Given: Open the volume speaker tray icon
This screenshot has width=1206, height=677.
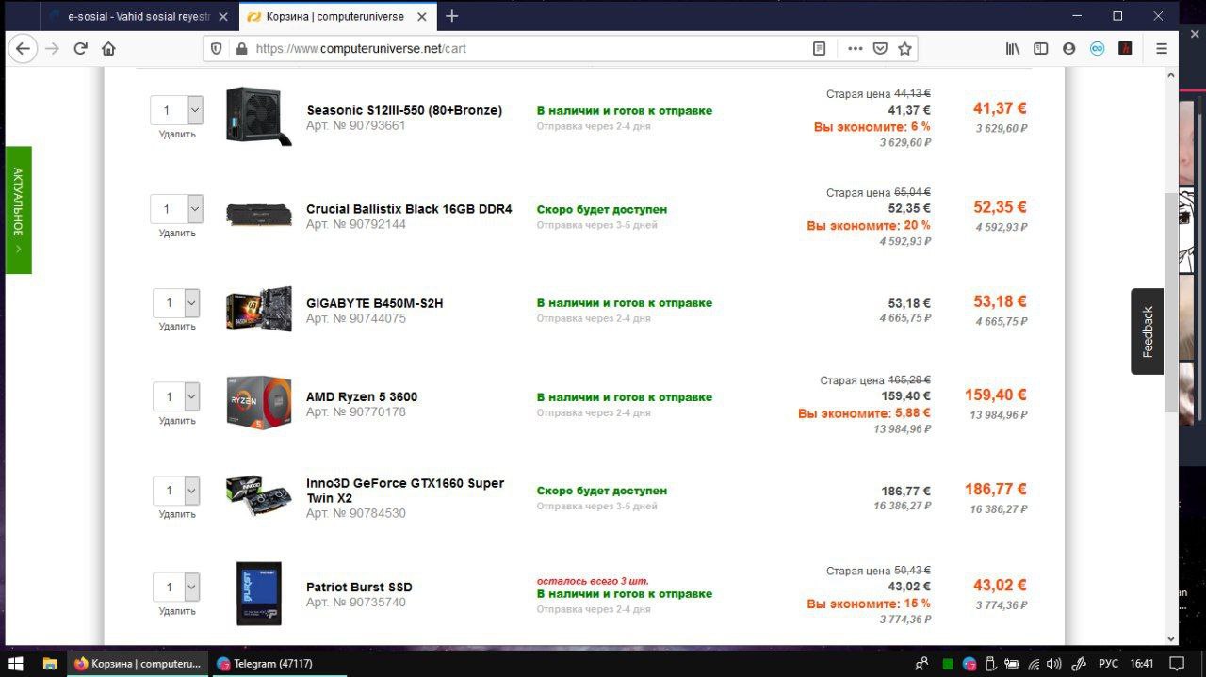Looking at the screenshot, I should (x=1053, y=664).
